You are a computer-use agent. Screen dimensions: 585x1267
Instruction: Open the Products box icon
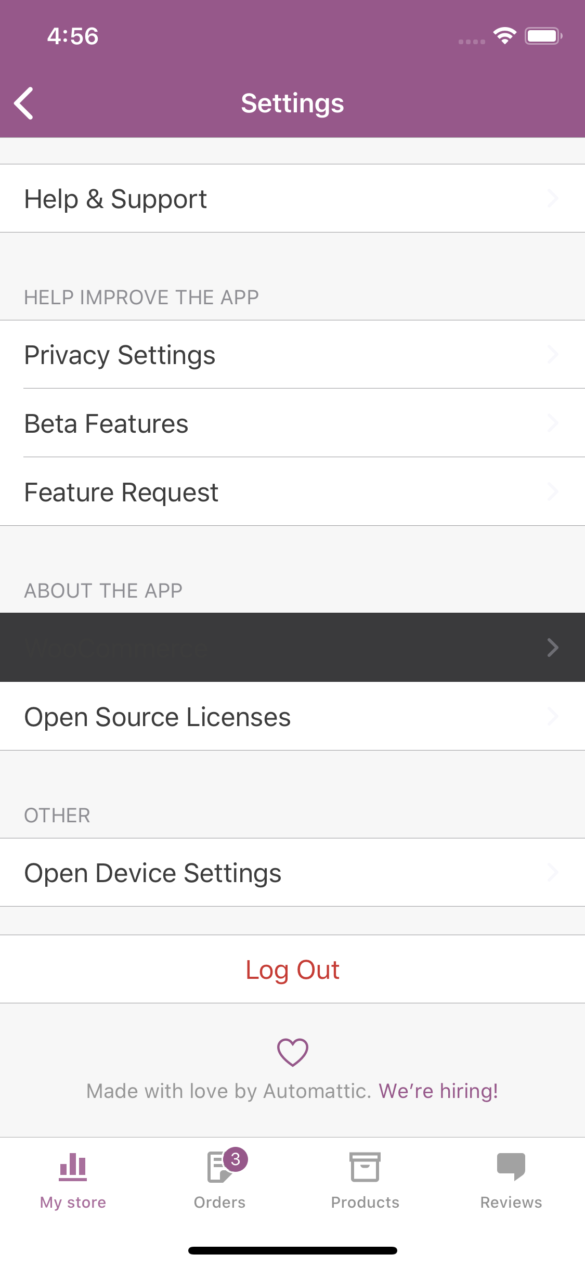pyautogui.click(x=365, y=1167)
